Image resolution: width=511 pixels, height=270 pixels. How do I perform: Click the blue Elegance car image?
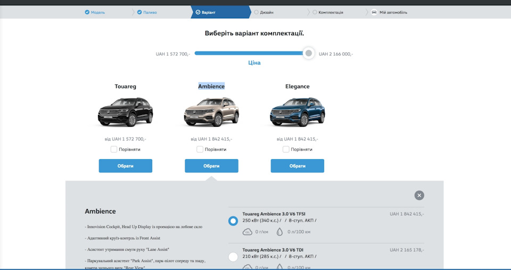pos(298,112)
